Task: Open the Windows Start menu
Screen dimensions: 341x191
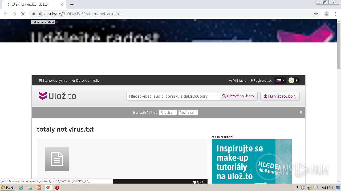Action: (7, 188)
